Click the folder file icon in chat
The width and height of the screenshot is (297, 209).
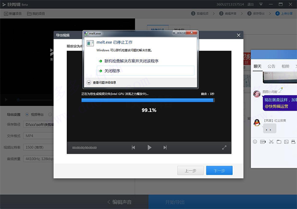pyautogui.click(x=279, y=142)
